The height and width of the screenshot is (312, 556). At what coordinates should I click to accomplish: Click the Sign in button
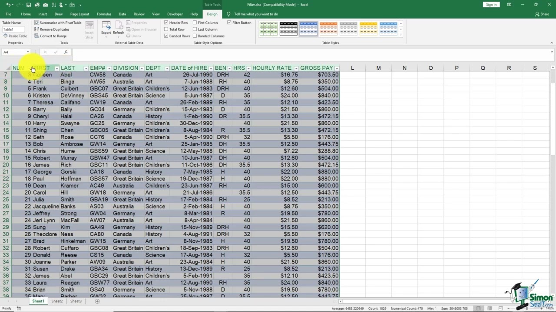pyautogui.click(x=491, y=5)
